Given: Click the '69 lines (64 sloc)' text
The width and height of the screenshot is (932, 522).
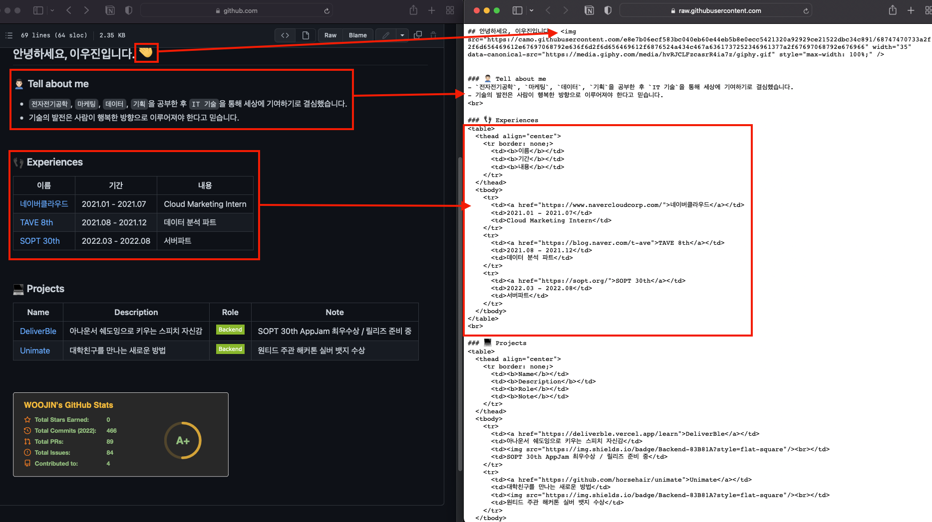Looking at the screenshot, I should [54, 35].
